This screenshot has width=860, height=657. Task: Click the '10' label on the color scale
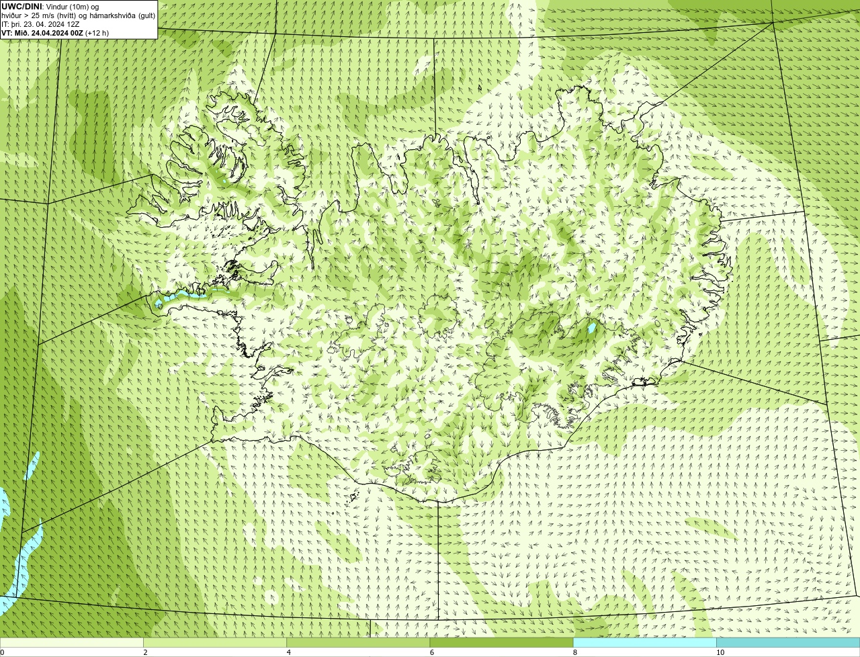pyautogui.click(x=720, y=652)
